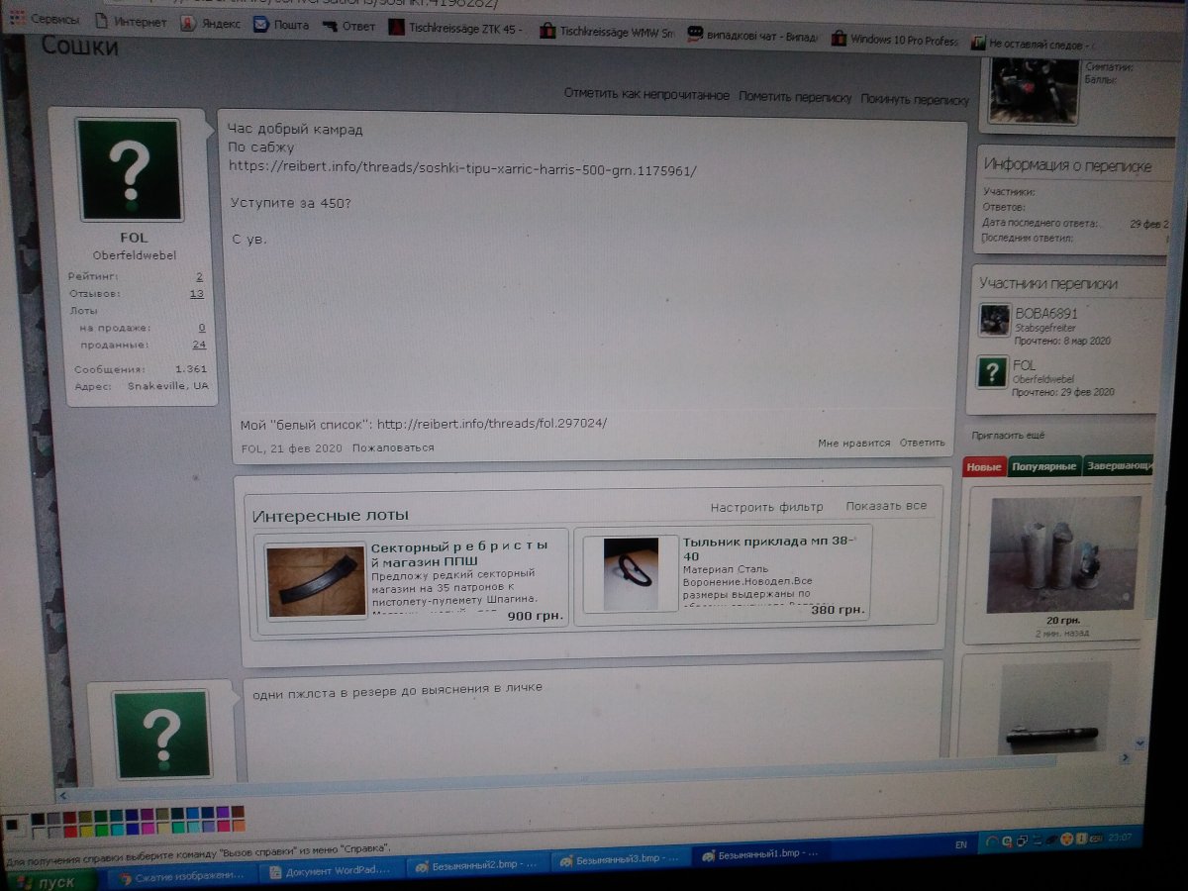
Task: Click BOBA6891's avatar in the participants list
Action: coord(994,320)
